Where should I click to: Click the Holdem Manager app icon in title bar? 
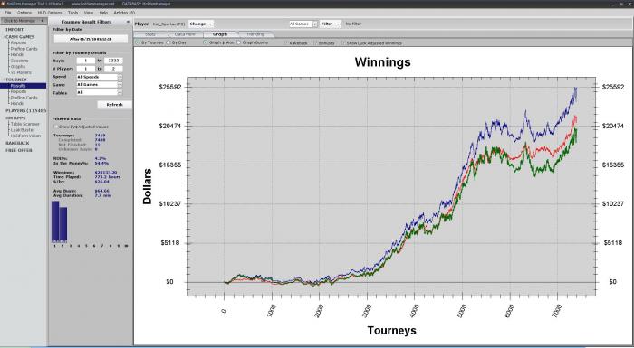[3, 4]
